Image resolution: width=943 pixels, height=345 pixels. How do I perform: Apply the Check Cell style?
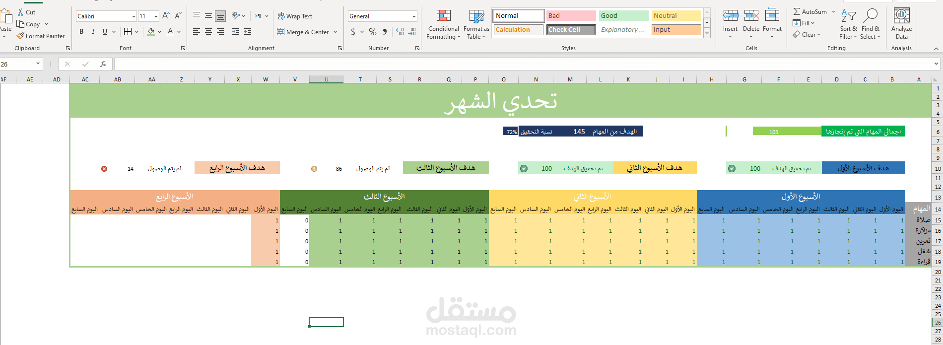tap(571, 30)
